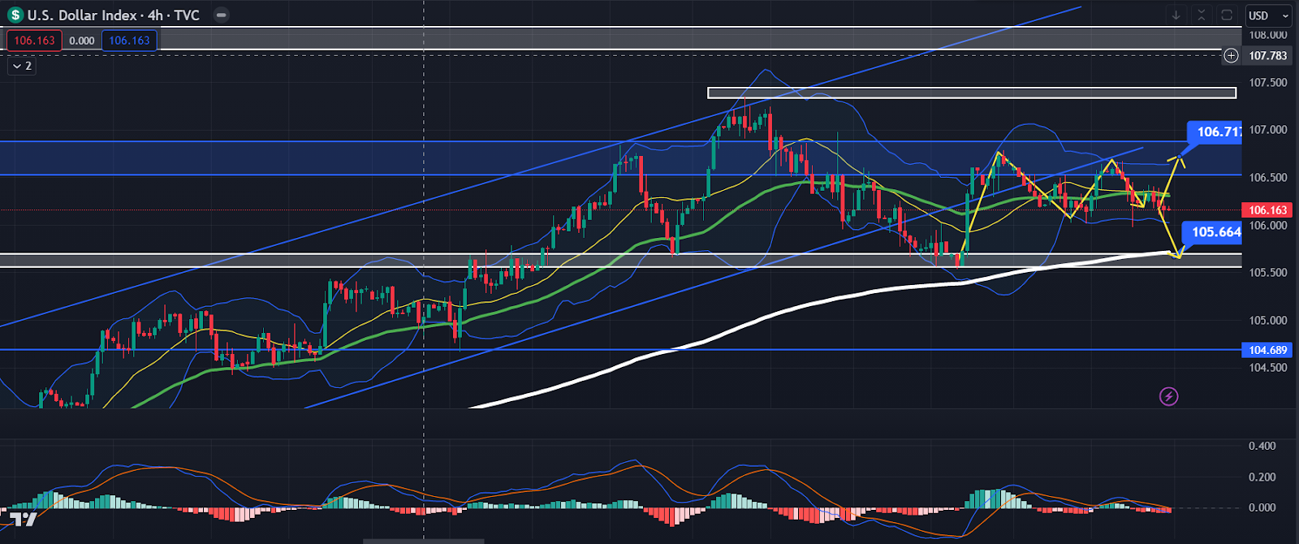Click the red 106.163 last price label
Screen dimensions: 1299x544
[x=1267, y=210]
